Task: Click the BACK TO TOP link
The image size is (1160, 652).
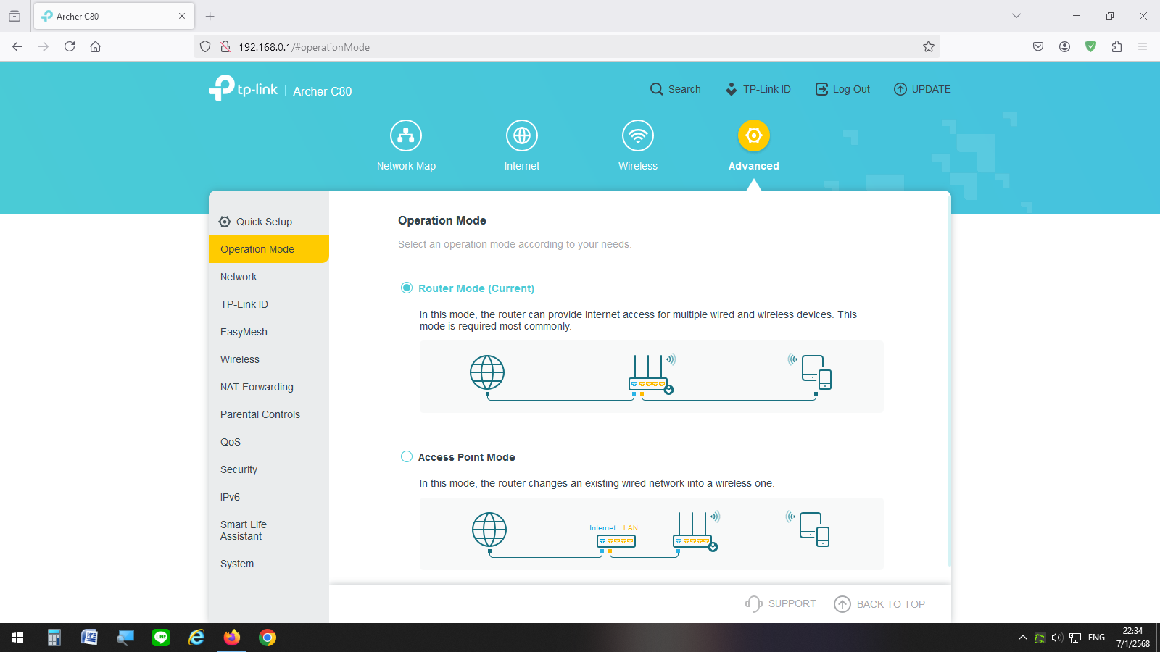Action: (x=879, y=604)
